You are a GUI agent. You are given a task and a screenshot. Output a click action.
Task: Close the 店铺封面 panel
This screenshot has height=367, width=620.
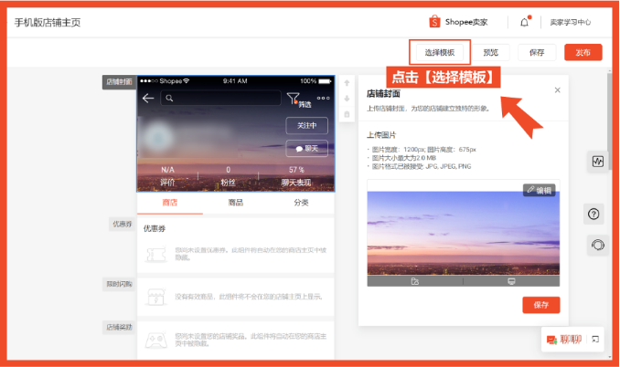[558, 90]
